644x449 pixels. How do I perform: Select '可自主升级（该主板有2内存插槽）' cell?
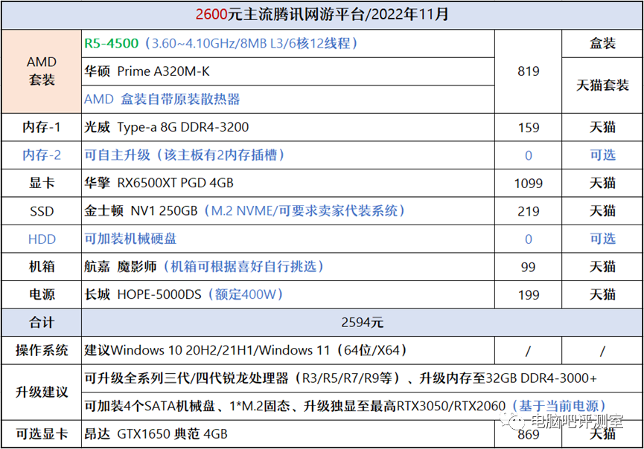pos(287,155)
